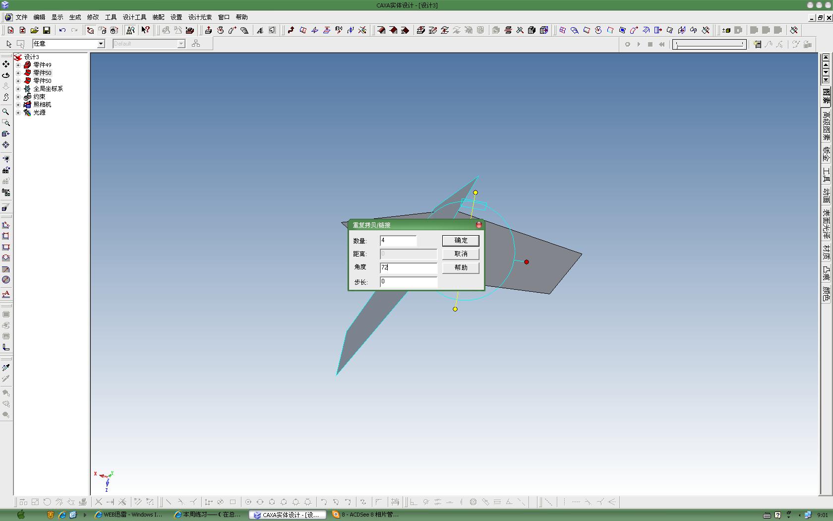Click the CAXA实体设计 taskbar button
This screenshot has height=521, width=833.
288,515
